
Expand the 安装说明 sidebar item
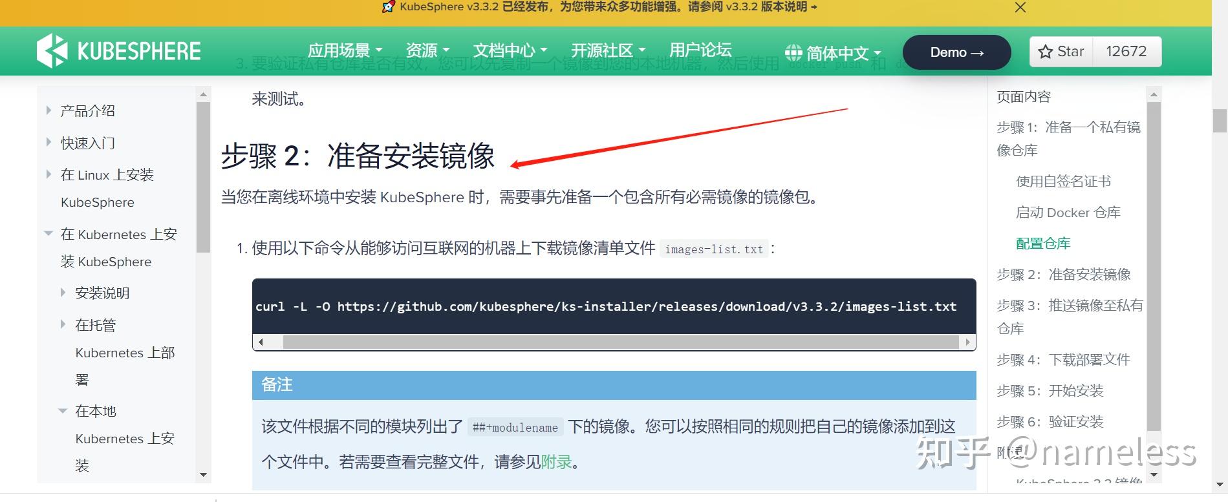(x=63, y=293)
